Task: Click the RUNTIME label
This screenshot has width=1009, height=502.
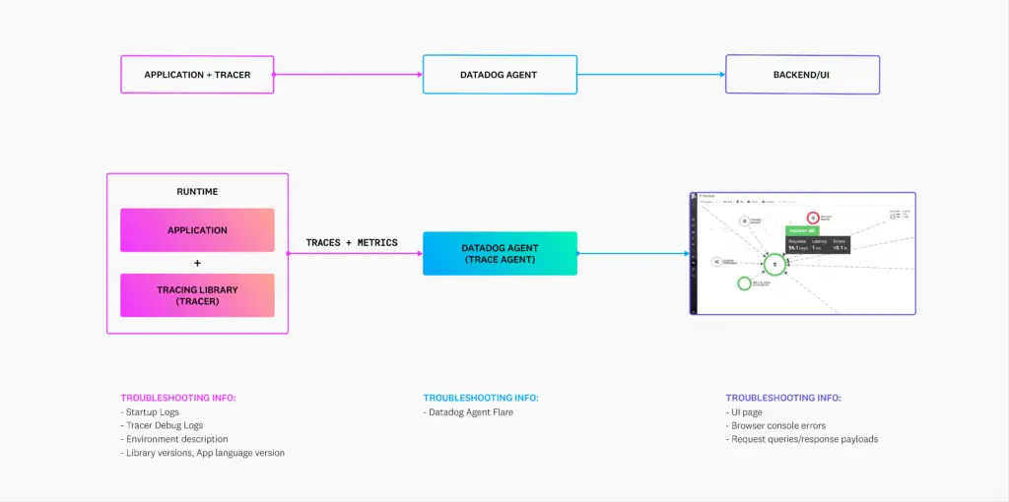Action: 197,192
